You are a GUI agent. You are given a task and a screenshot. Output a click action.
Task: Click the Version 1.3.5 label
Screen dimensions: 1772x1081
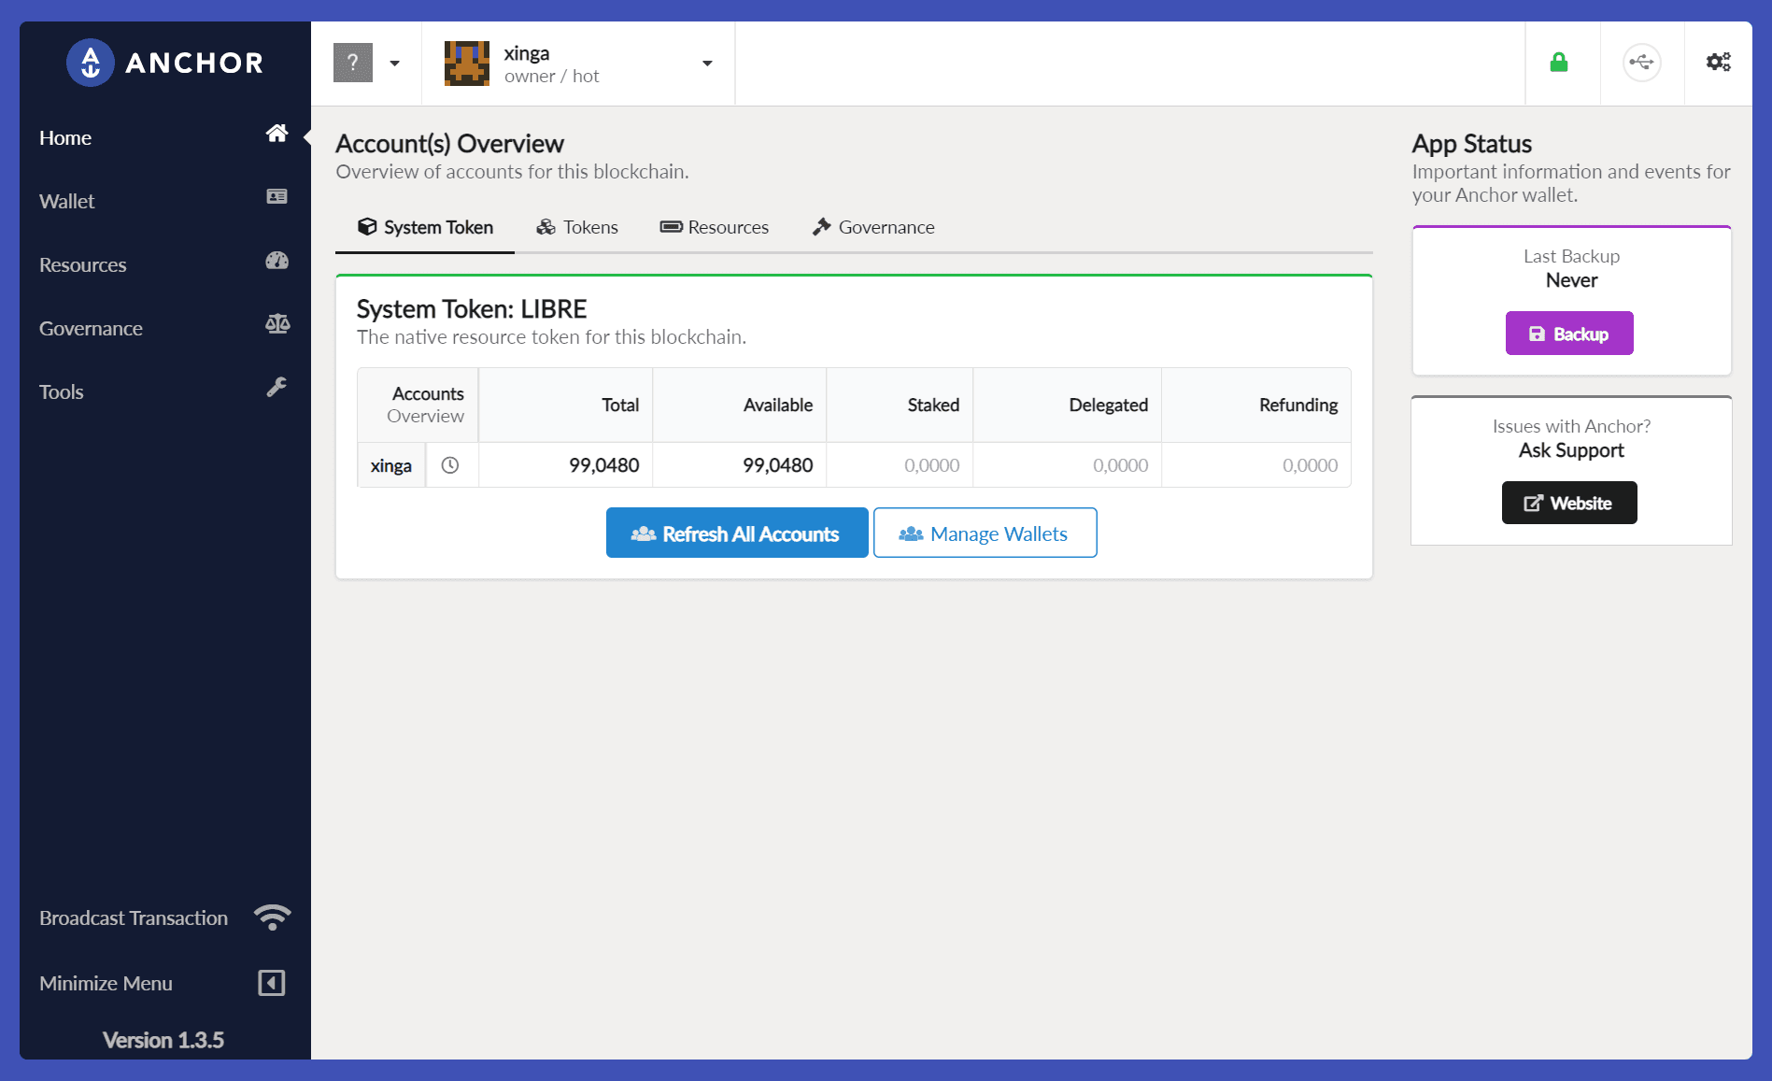click(x=163, y=1040)
